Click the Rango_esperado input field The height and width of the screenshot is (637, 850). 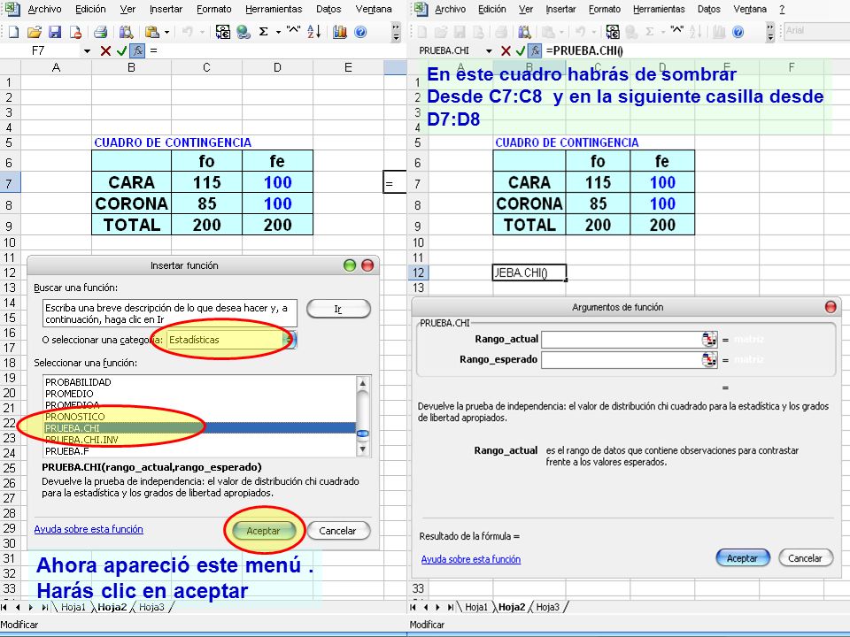[622, 360]
